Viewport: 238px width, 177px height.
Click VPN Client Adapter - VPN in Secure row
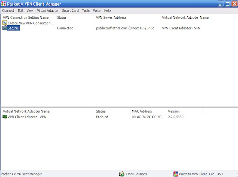point(181,28)
